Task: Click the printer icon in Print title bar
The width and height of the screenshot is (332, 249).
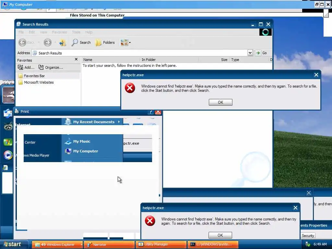Action: click(17, 112)
